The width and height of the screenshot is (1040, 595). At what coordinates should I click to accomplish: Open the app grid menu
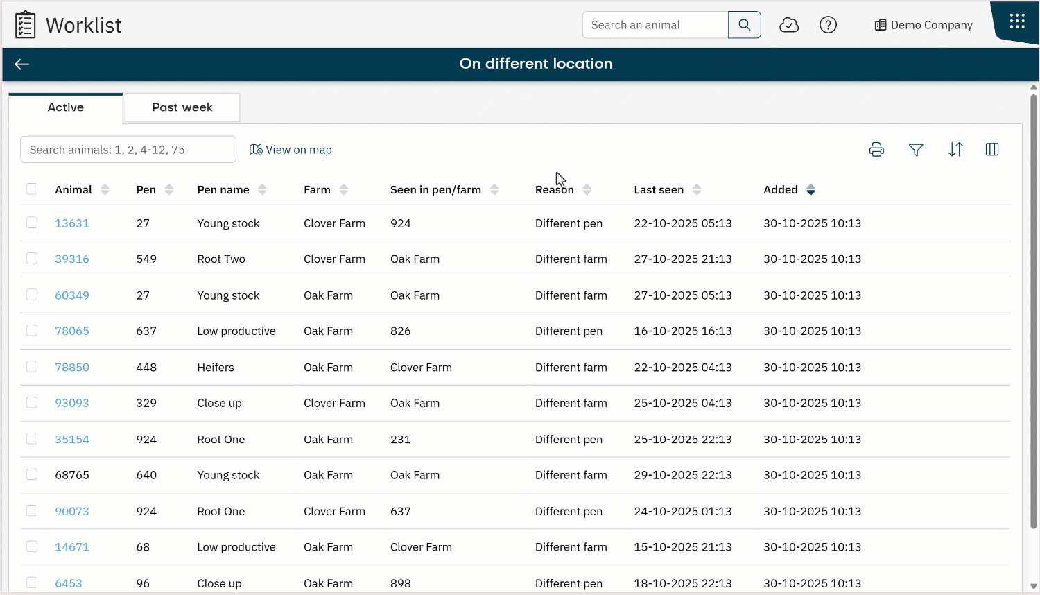pos(1016,21)
